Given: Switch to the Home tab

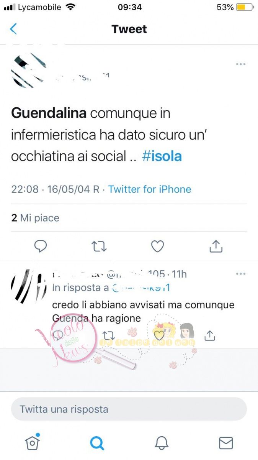Looking at the screenshot, I should 33,442.
